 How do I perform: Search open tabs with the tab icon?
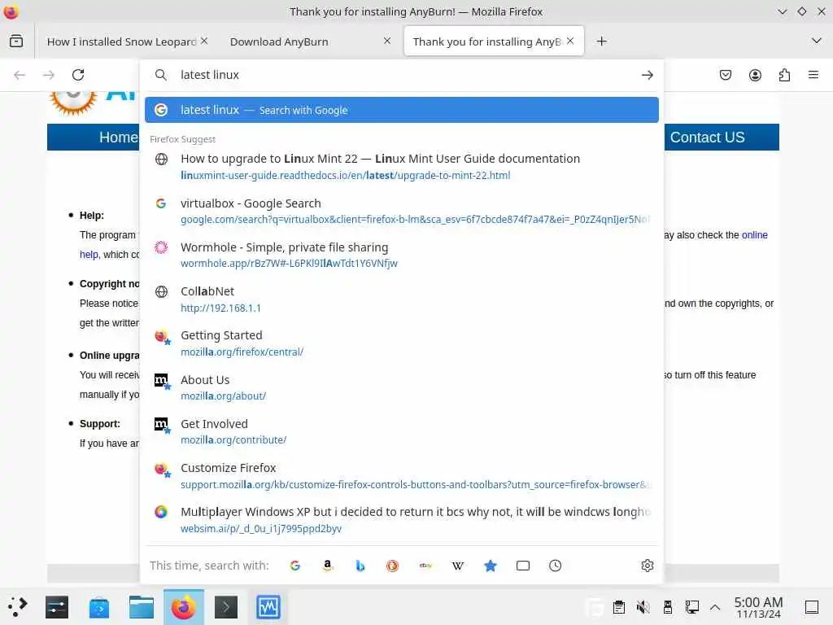523,566
